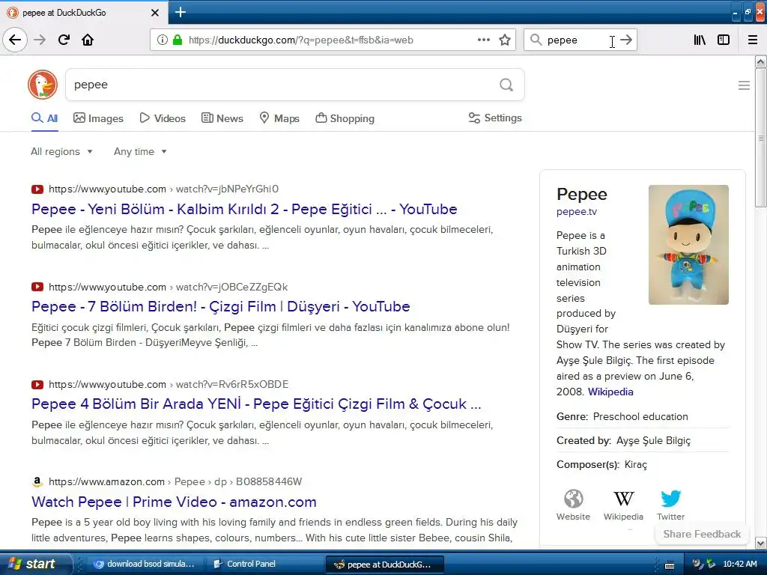Click the magnifier icon in Firefox search box
767x575 pixels.
(x=536, y=40)
